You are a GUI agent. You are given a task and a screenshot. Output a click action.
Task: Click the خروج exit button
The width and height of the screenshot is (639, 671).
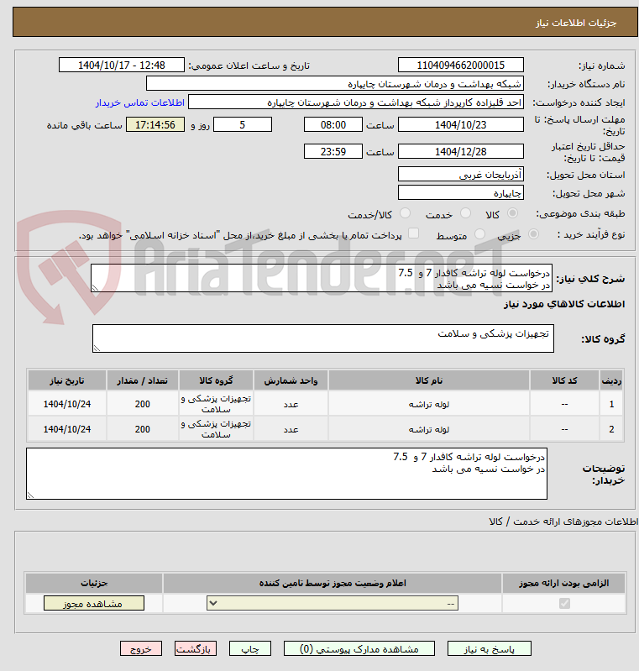click(141, 649)
